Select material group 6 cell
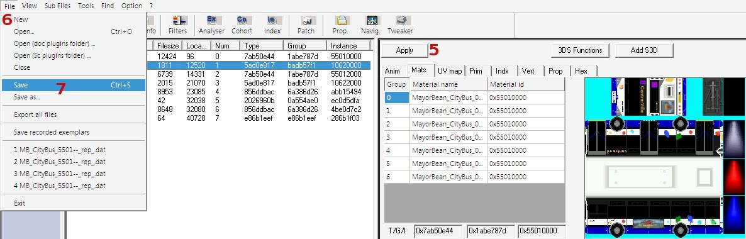Viewport: 746px width, 239px height. (397, 177)
